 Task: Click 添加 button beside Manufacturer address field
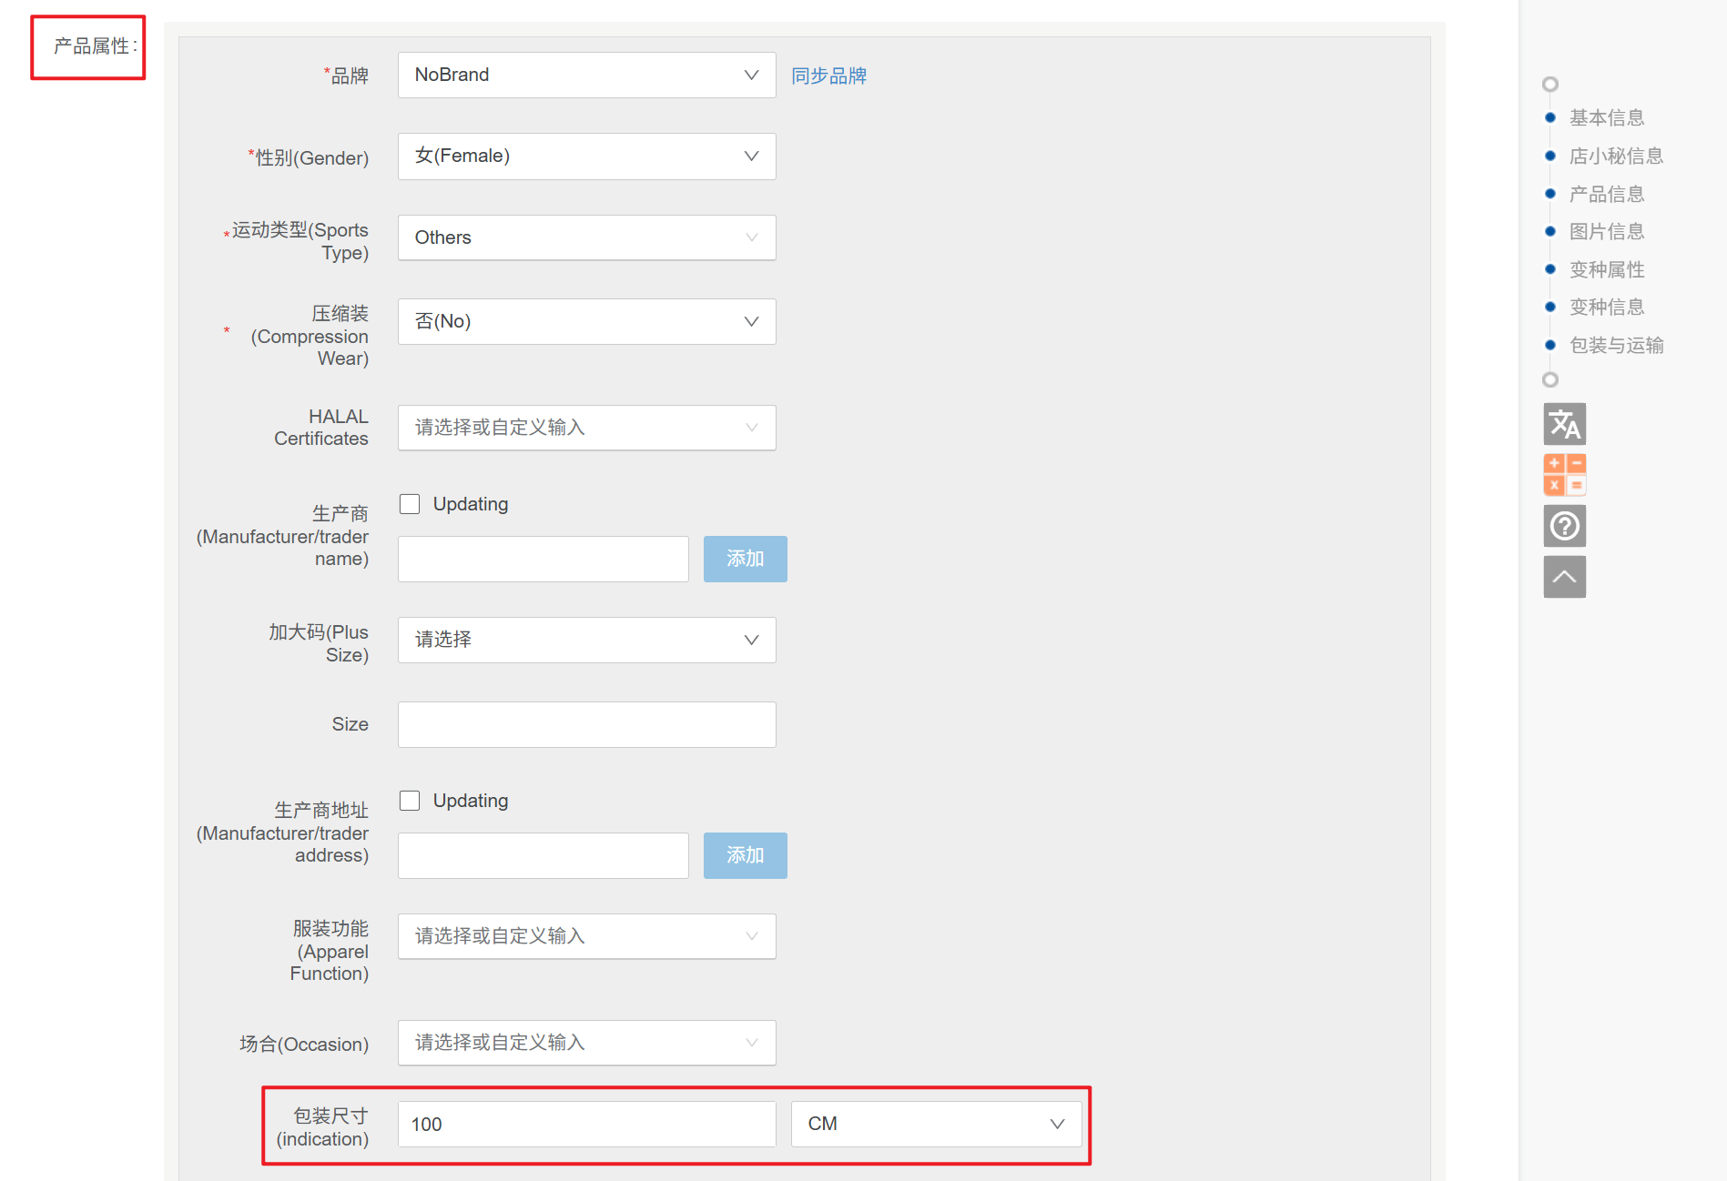tap(745, 855)
